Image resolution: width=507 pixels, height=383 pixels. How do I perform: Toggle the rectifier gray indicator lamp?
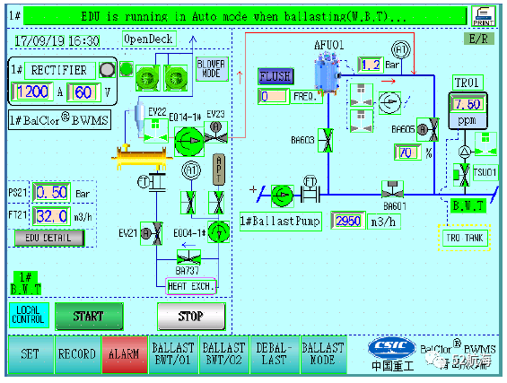pos(107,69)
